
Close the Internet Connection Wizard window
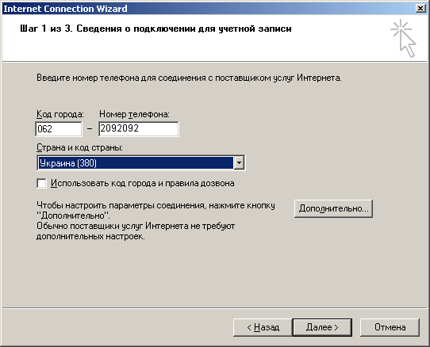pos(420,9)
